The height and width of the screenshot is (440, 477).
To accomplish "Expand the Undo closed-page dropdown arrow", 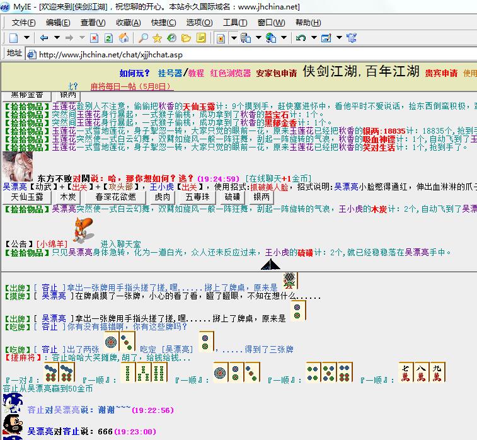I will [314, 38].
